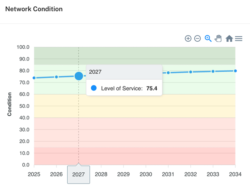250x188 pixels.
Task: Click the 2027 tooltip header
Action: pos(124,72)
